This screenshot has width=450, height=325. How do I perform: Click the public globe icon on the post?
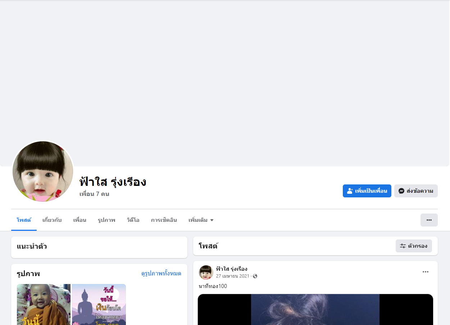click(x=255, y=276)
